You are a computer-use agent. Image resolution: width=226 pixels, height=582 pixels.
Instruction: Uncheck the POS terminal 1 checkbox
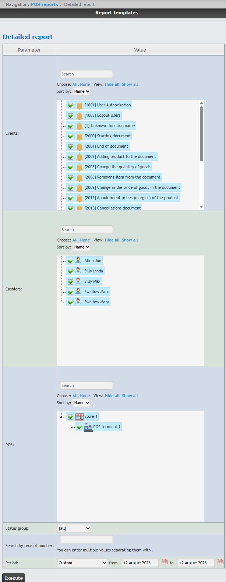pyautogui.click(x=80, y=427)
